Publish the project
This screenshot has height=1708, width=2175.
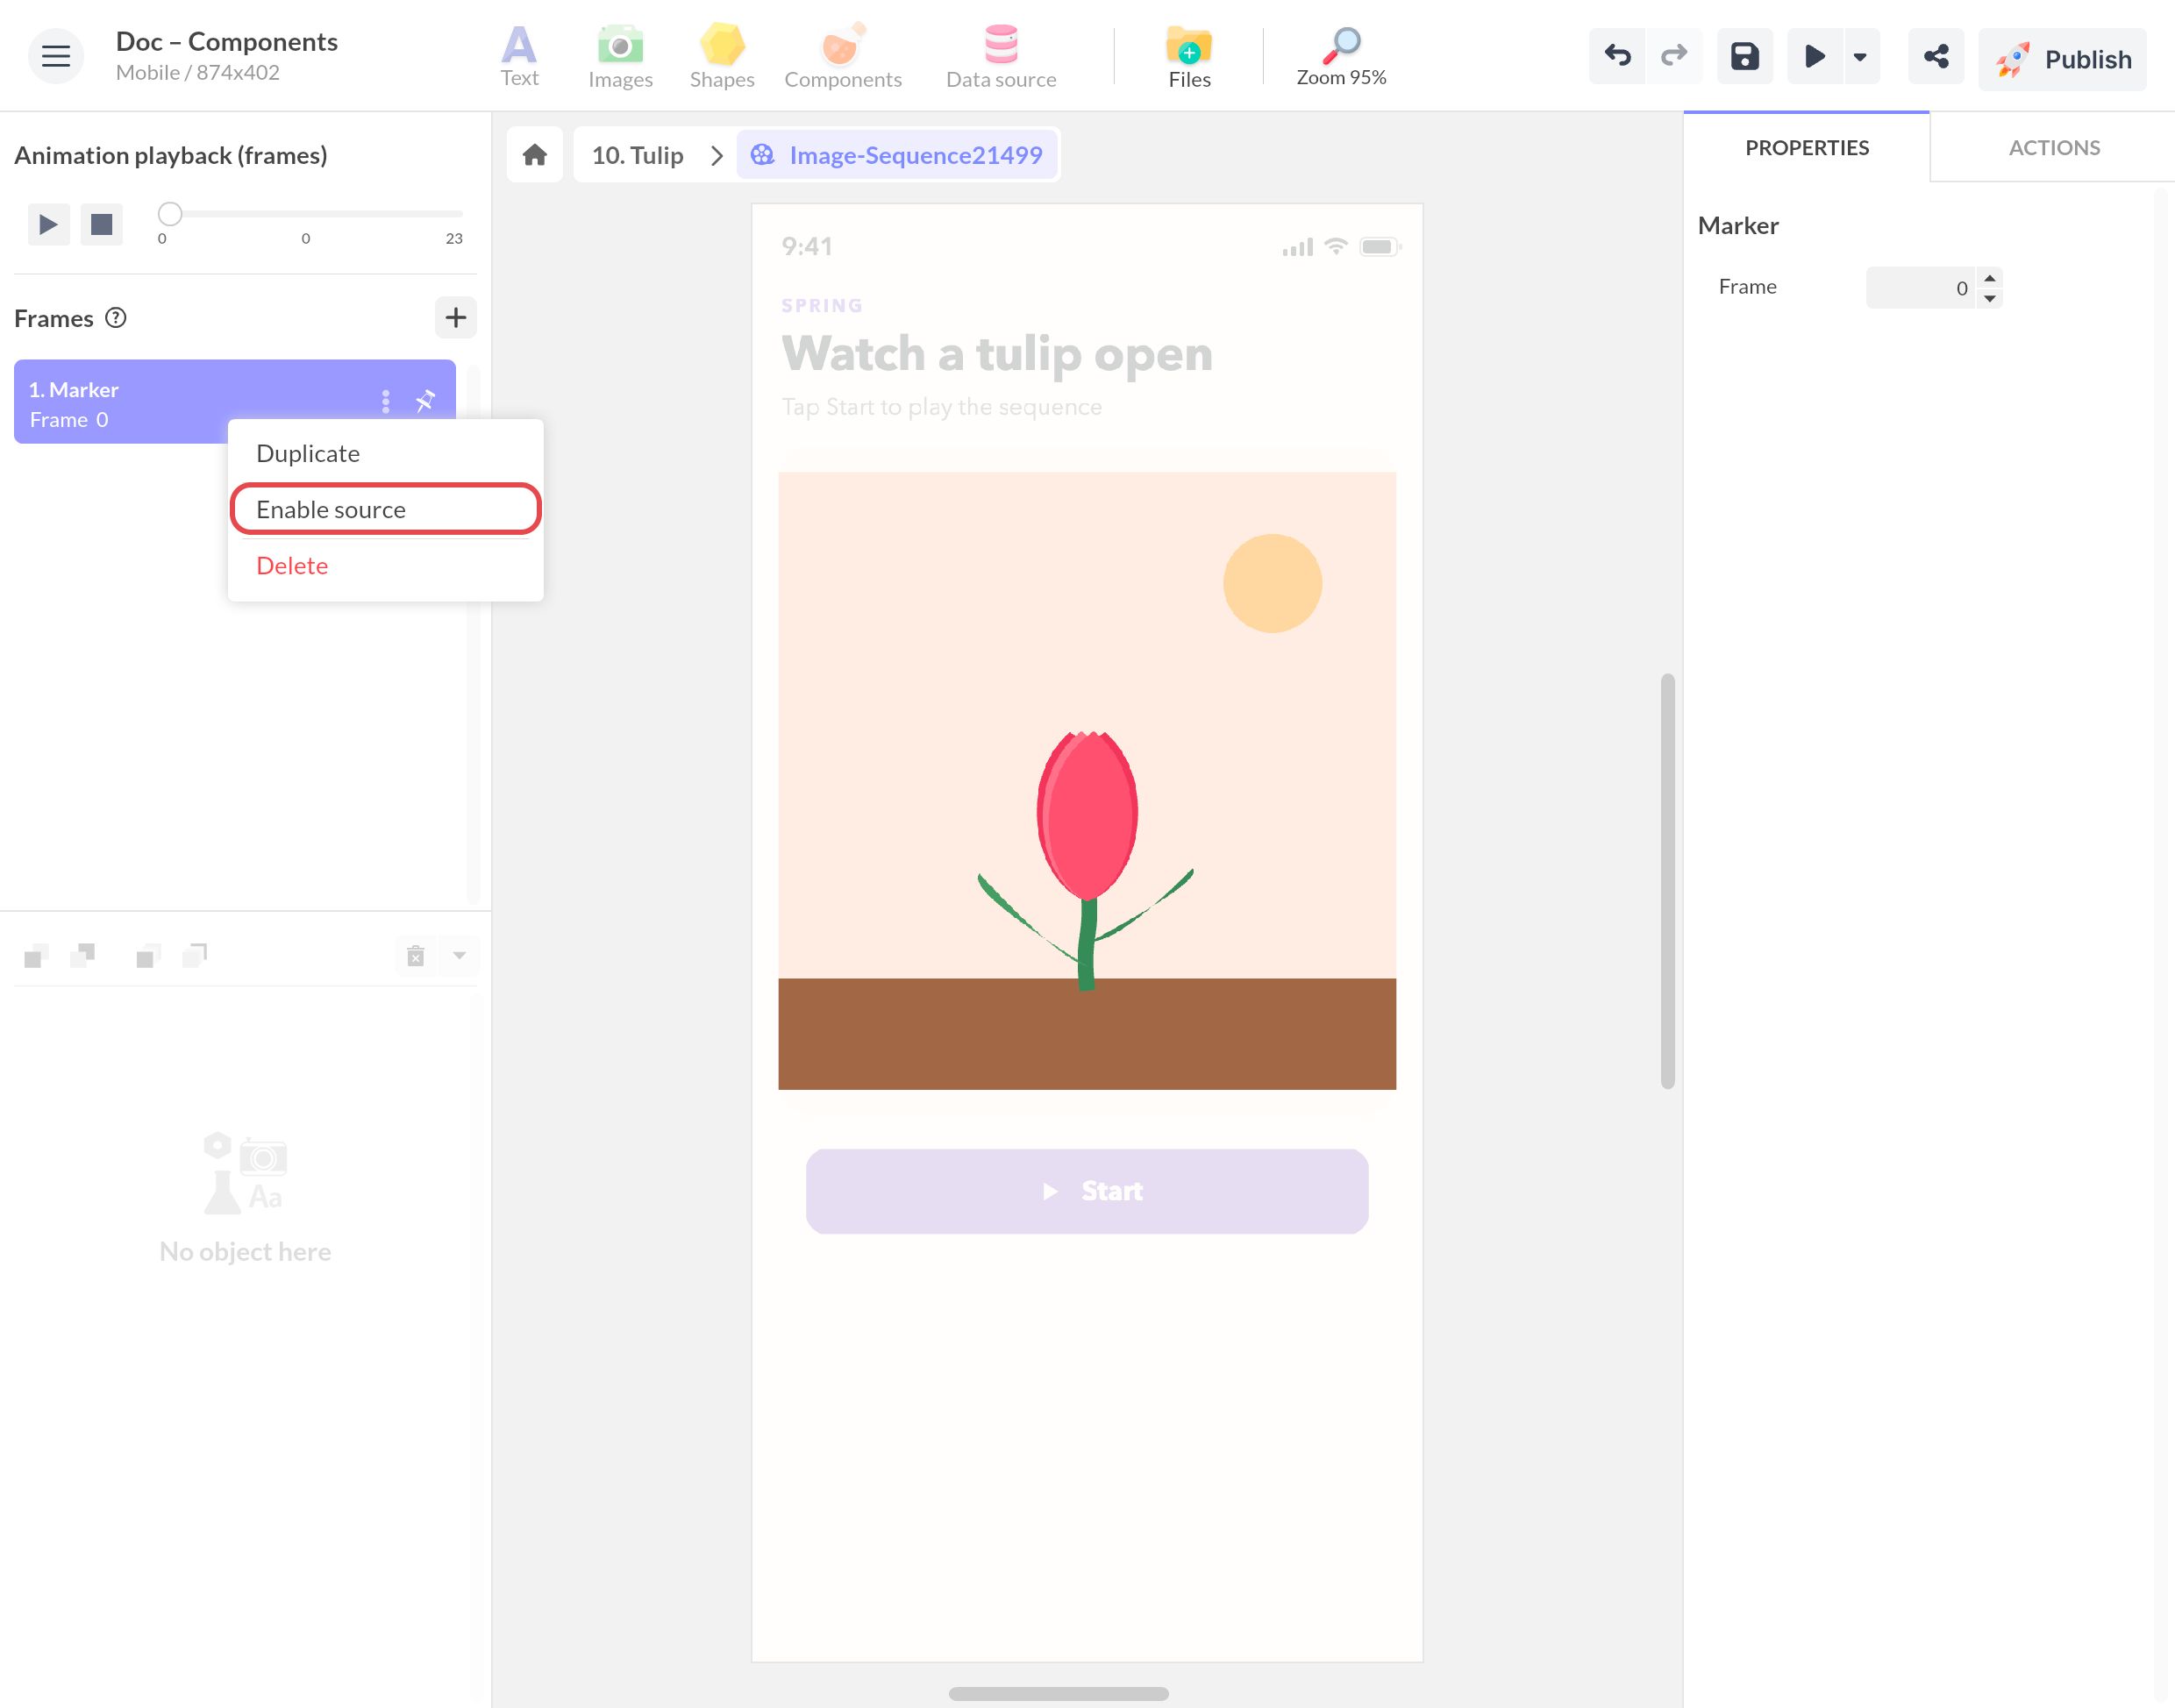click(2062, 59)
